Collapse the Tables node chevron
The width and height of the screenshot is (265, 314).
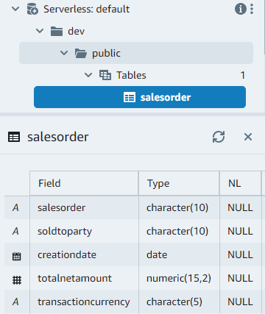[x=88, y=75]
